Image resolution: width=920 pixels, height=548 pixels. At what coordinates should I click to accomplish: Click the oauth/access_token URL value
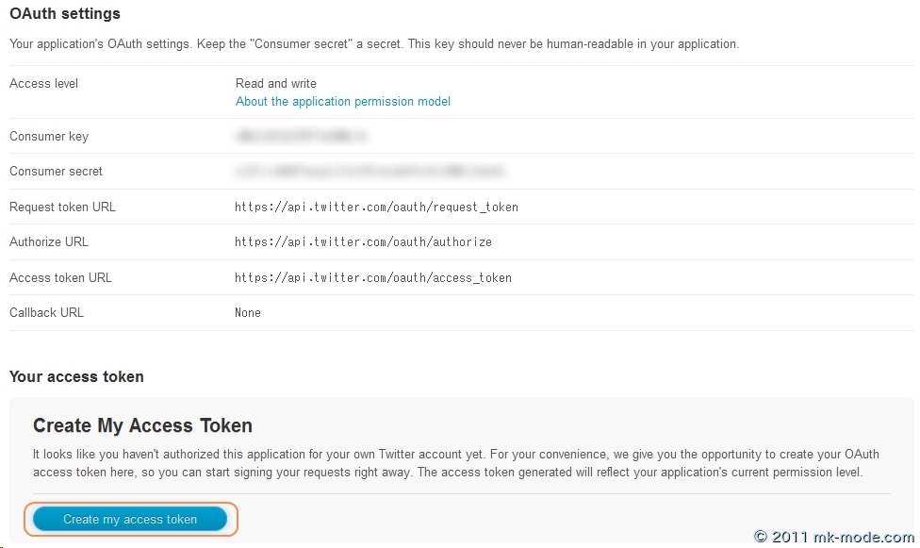click(373, 277)
